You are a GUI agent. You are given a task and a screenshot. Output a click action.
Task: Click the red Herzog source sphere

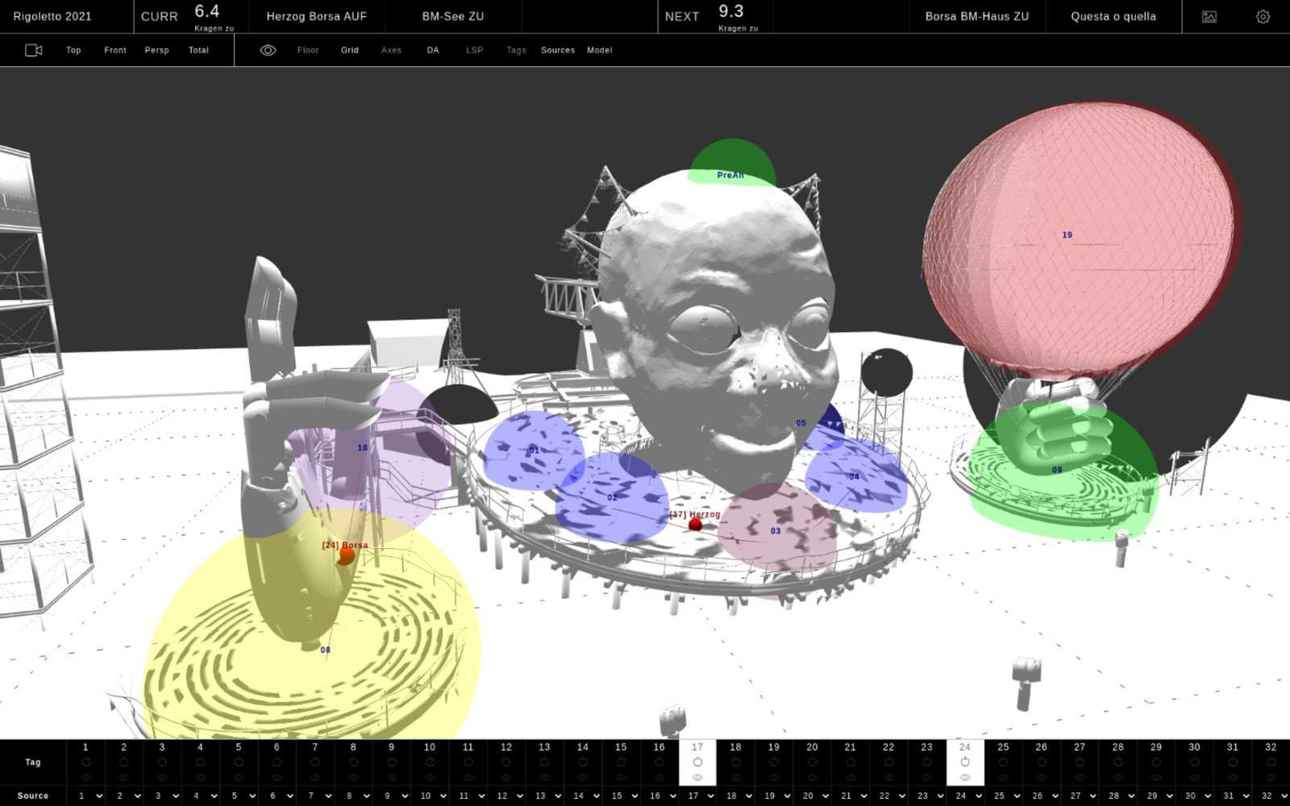click(x=695, y=525)
